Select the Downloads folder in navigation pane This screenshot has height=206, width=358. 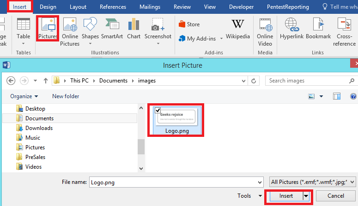(x=39, y=128)
